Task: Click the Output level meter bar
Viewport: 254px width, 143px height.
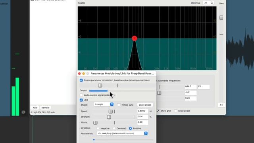Action: tap(122, 91)
